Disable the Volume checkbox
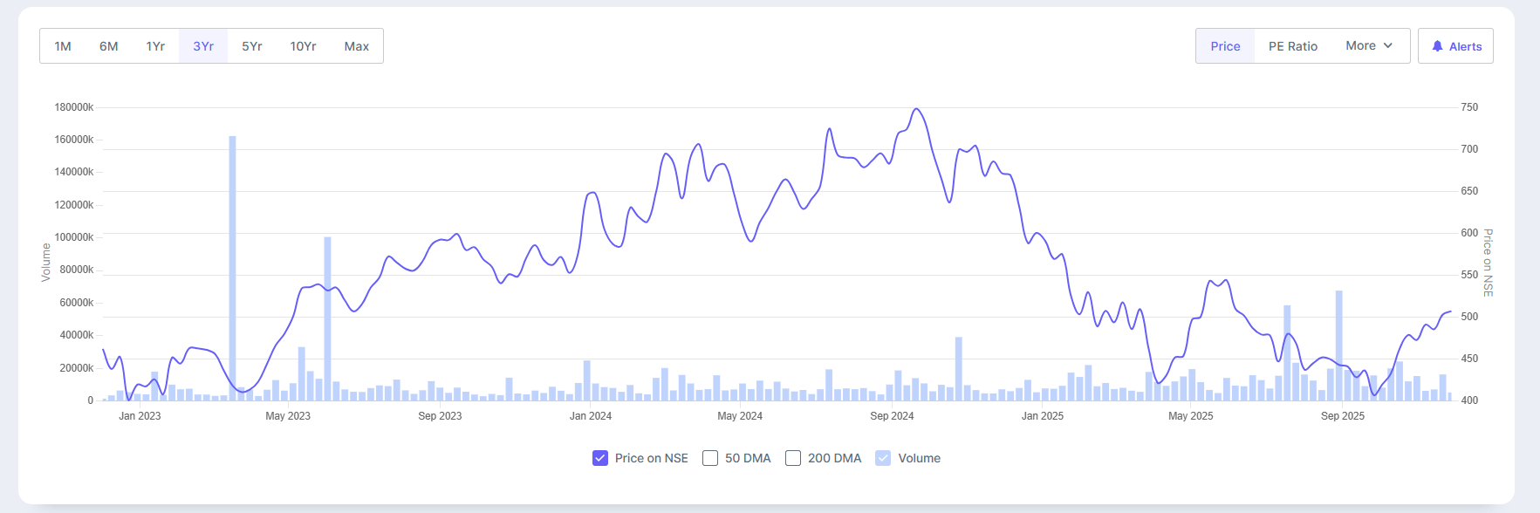Screen dimensions: 1540x513 tap(883, 458)
